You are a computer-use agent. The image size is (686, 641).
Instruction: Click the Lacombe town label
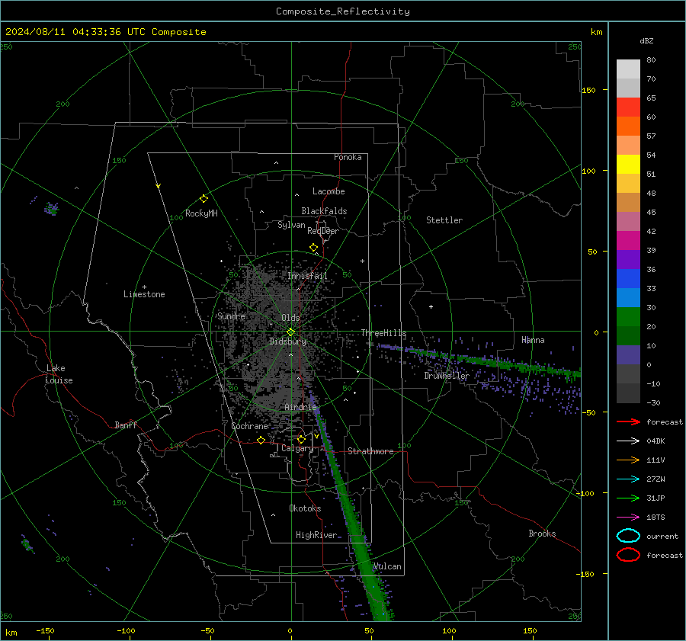click(x=329, y=191)
